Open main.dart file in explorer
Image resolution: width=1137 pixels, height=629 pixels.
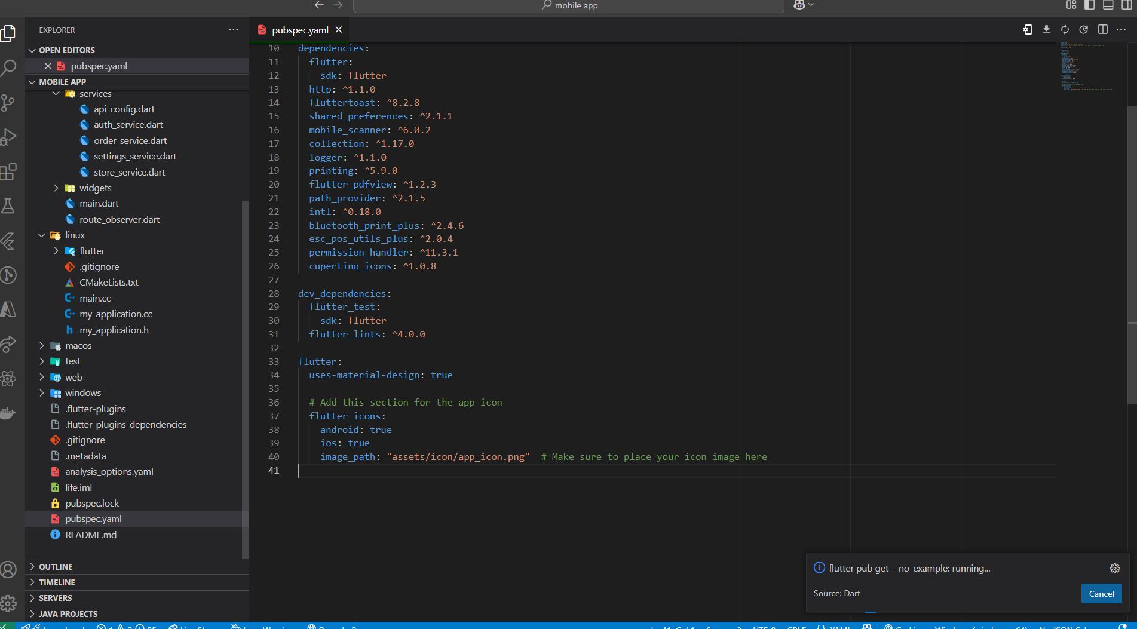coord(99,203)
